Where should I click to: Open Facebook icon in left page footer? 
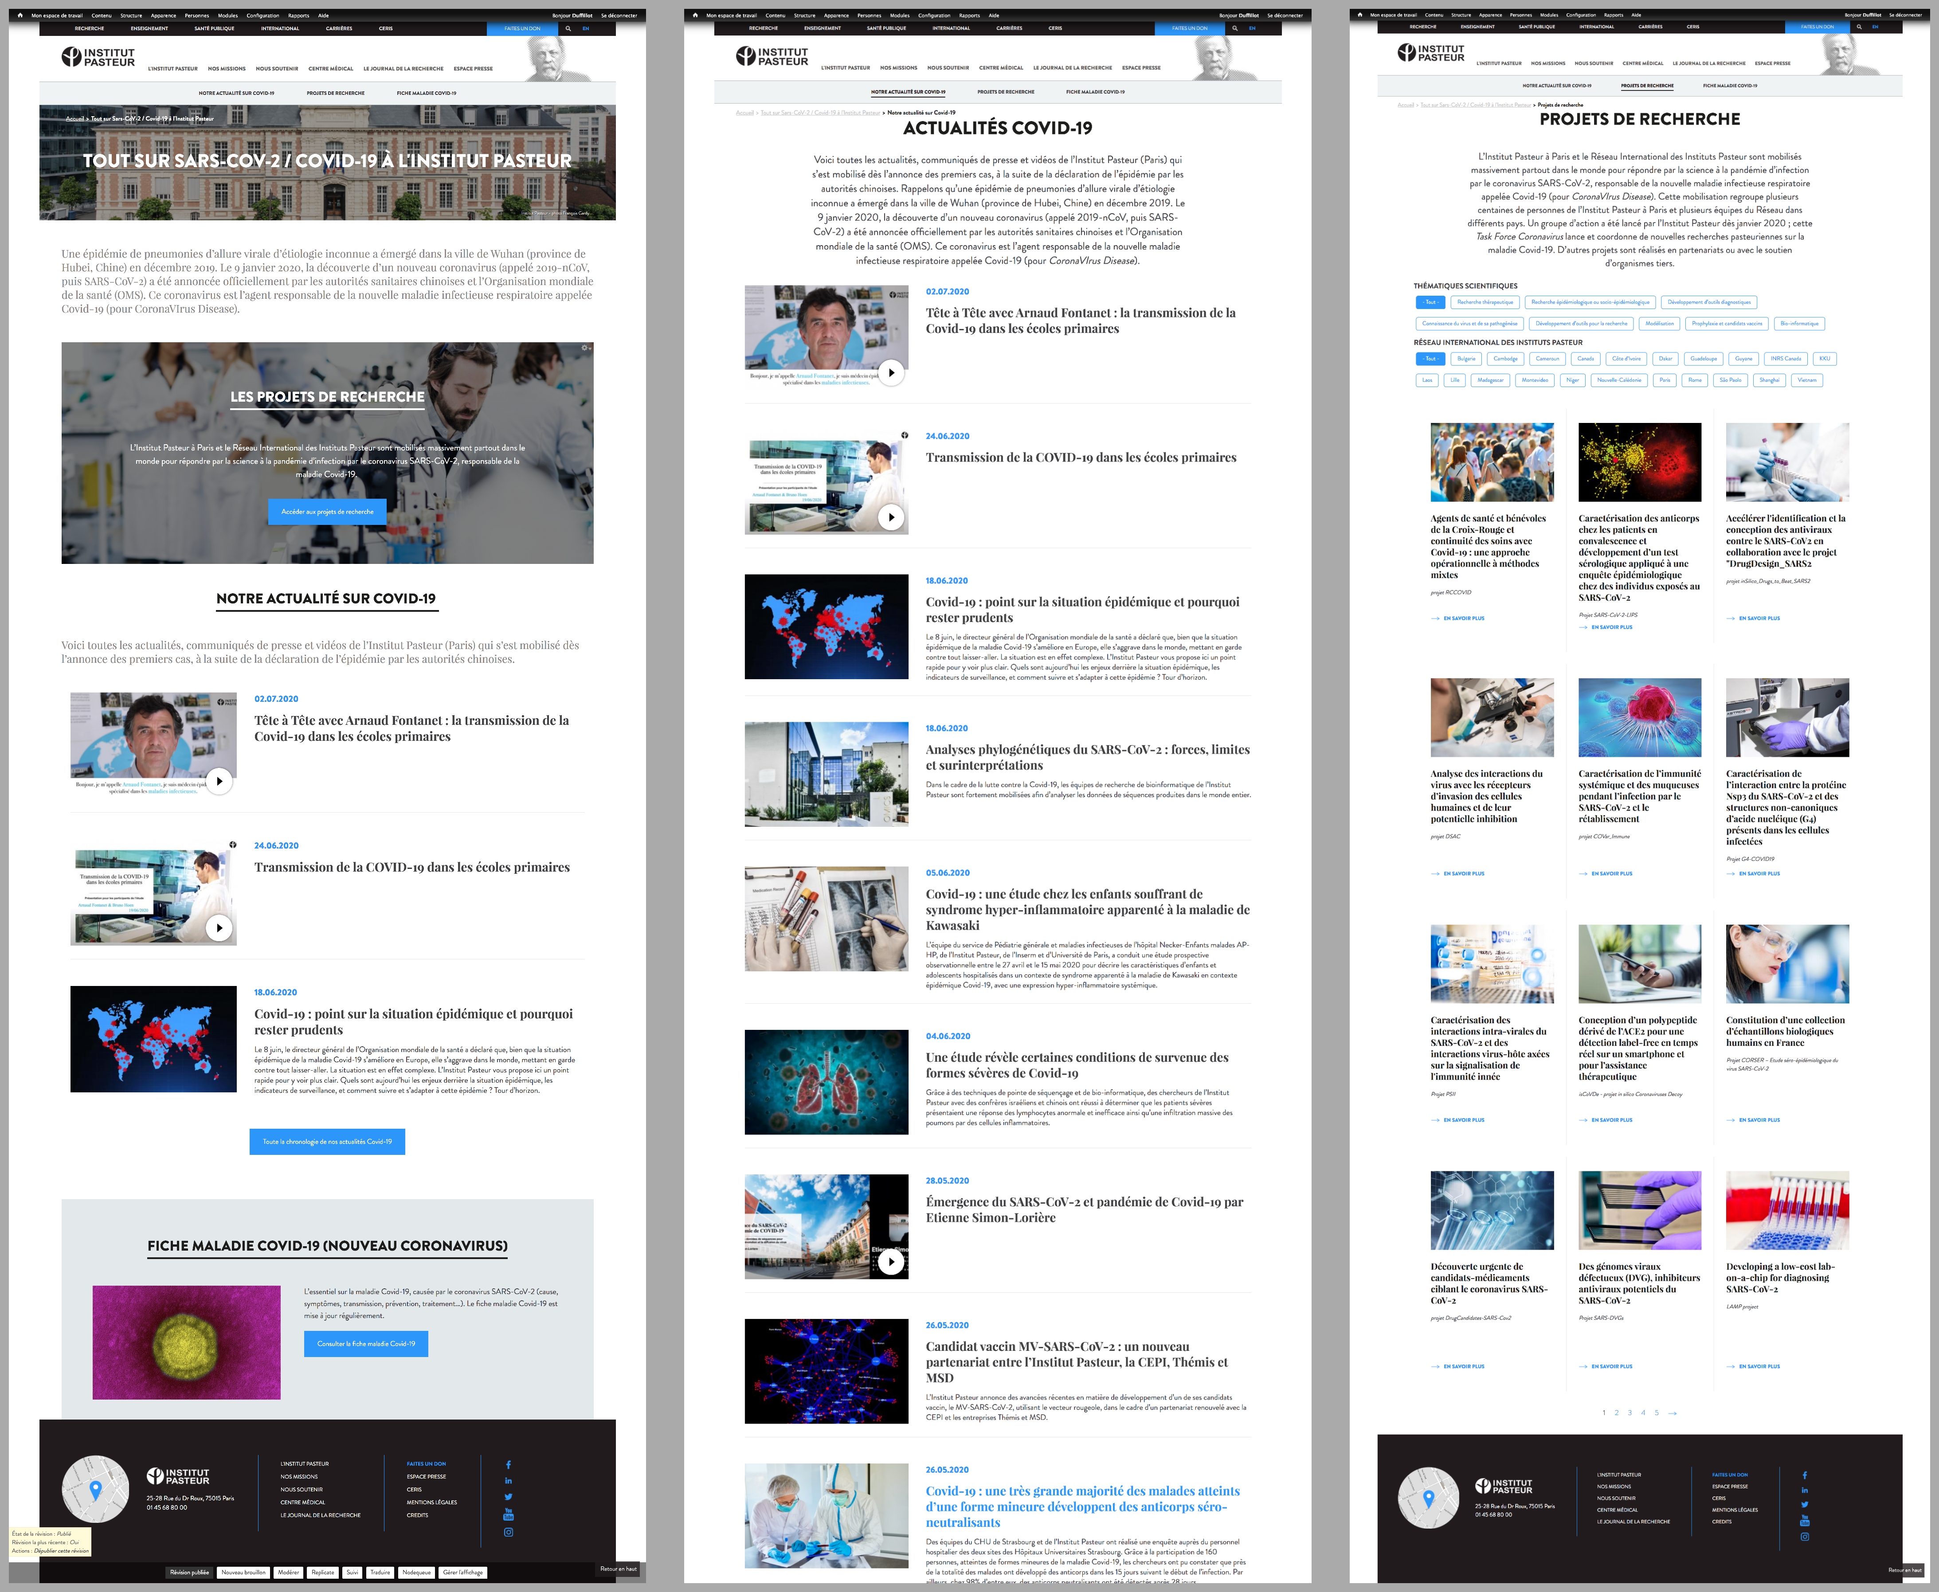[508, 1464]
